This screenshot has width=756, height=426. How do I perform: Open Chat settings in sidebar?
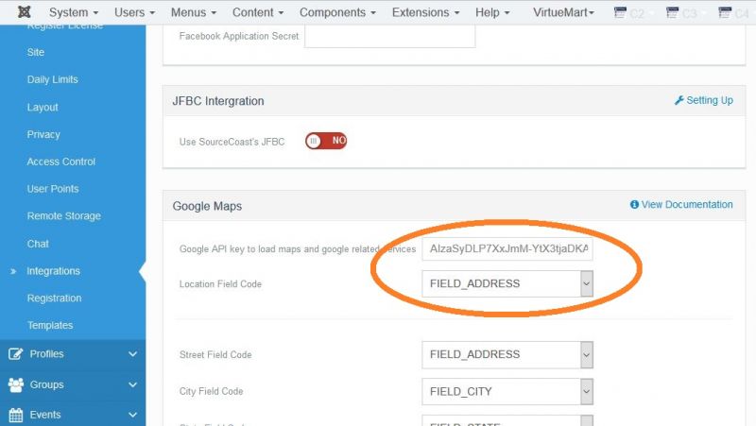38,244
